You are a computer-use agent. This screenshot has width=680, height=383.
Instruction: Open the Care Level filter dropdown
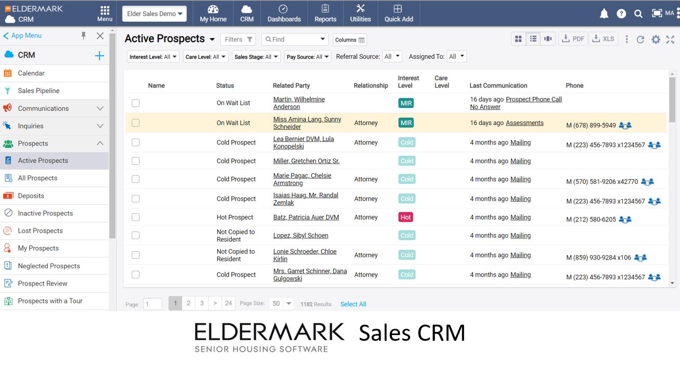pos(206,57)
